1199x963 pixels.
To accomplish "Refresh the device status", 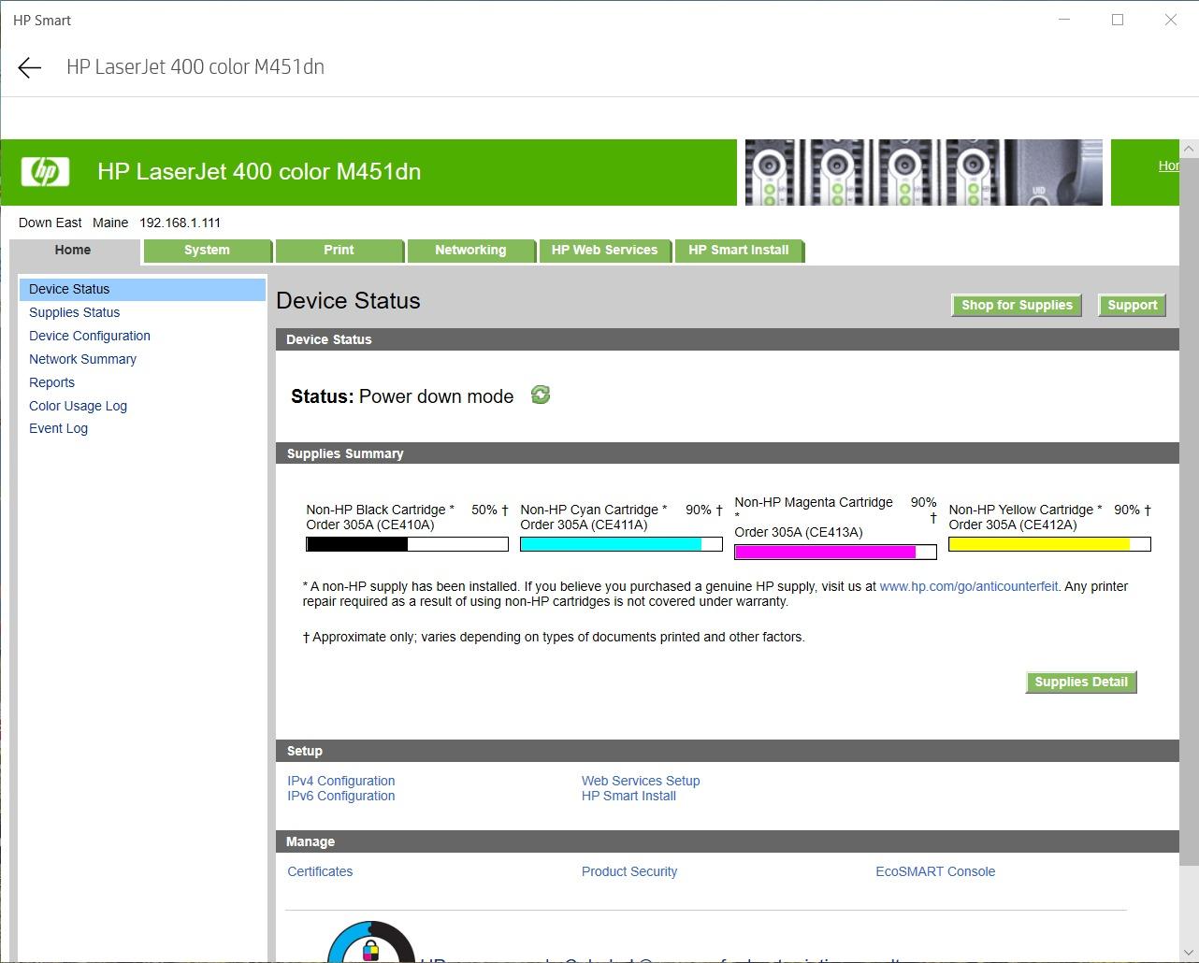I will 541,395.
